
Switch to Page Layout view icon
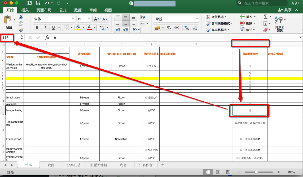(218, 172)
